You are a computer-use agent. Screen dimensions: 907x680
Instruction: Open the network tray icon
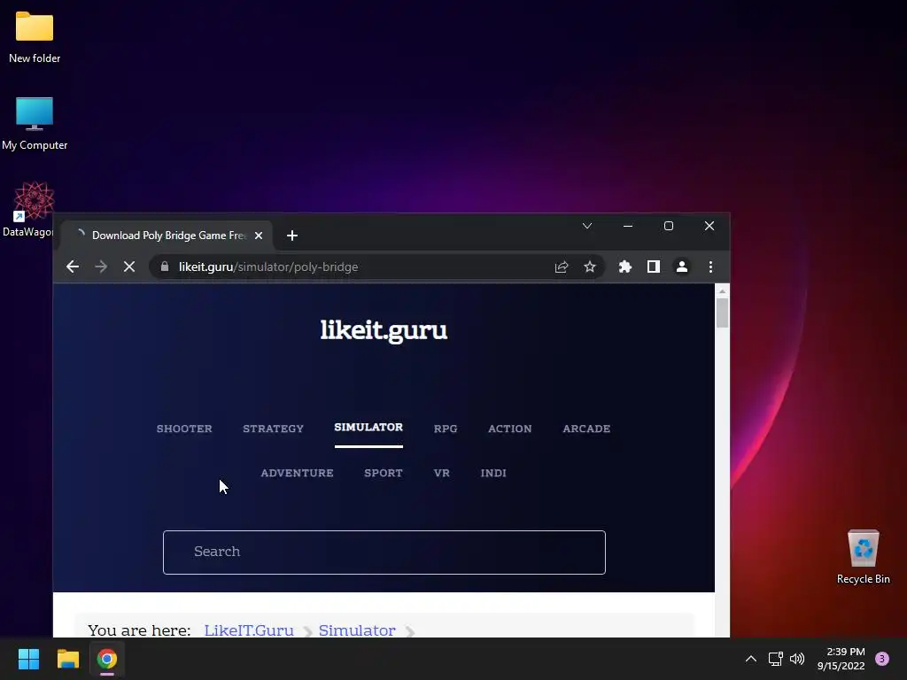775,659
